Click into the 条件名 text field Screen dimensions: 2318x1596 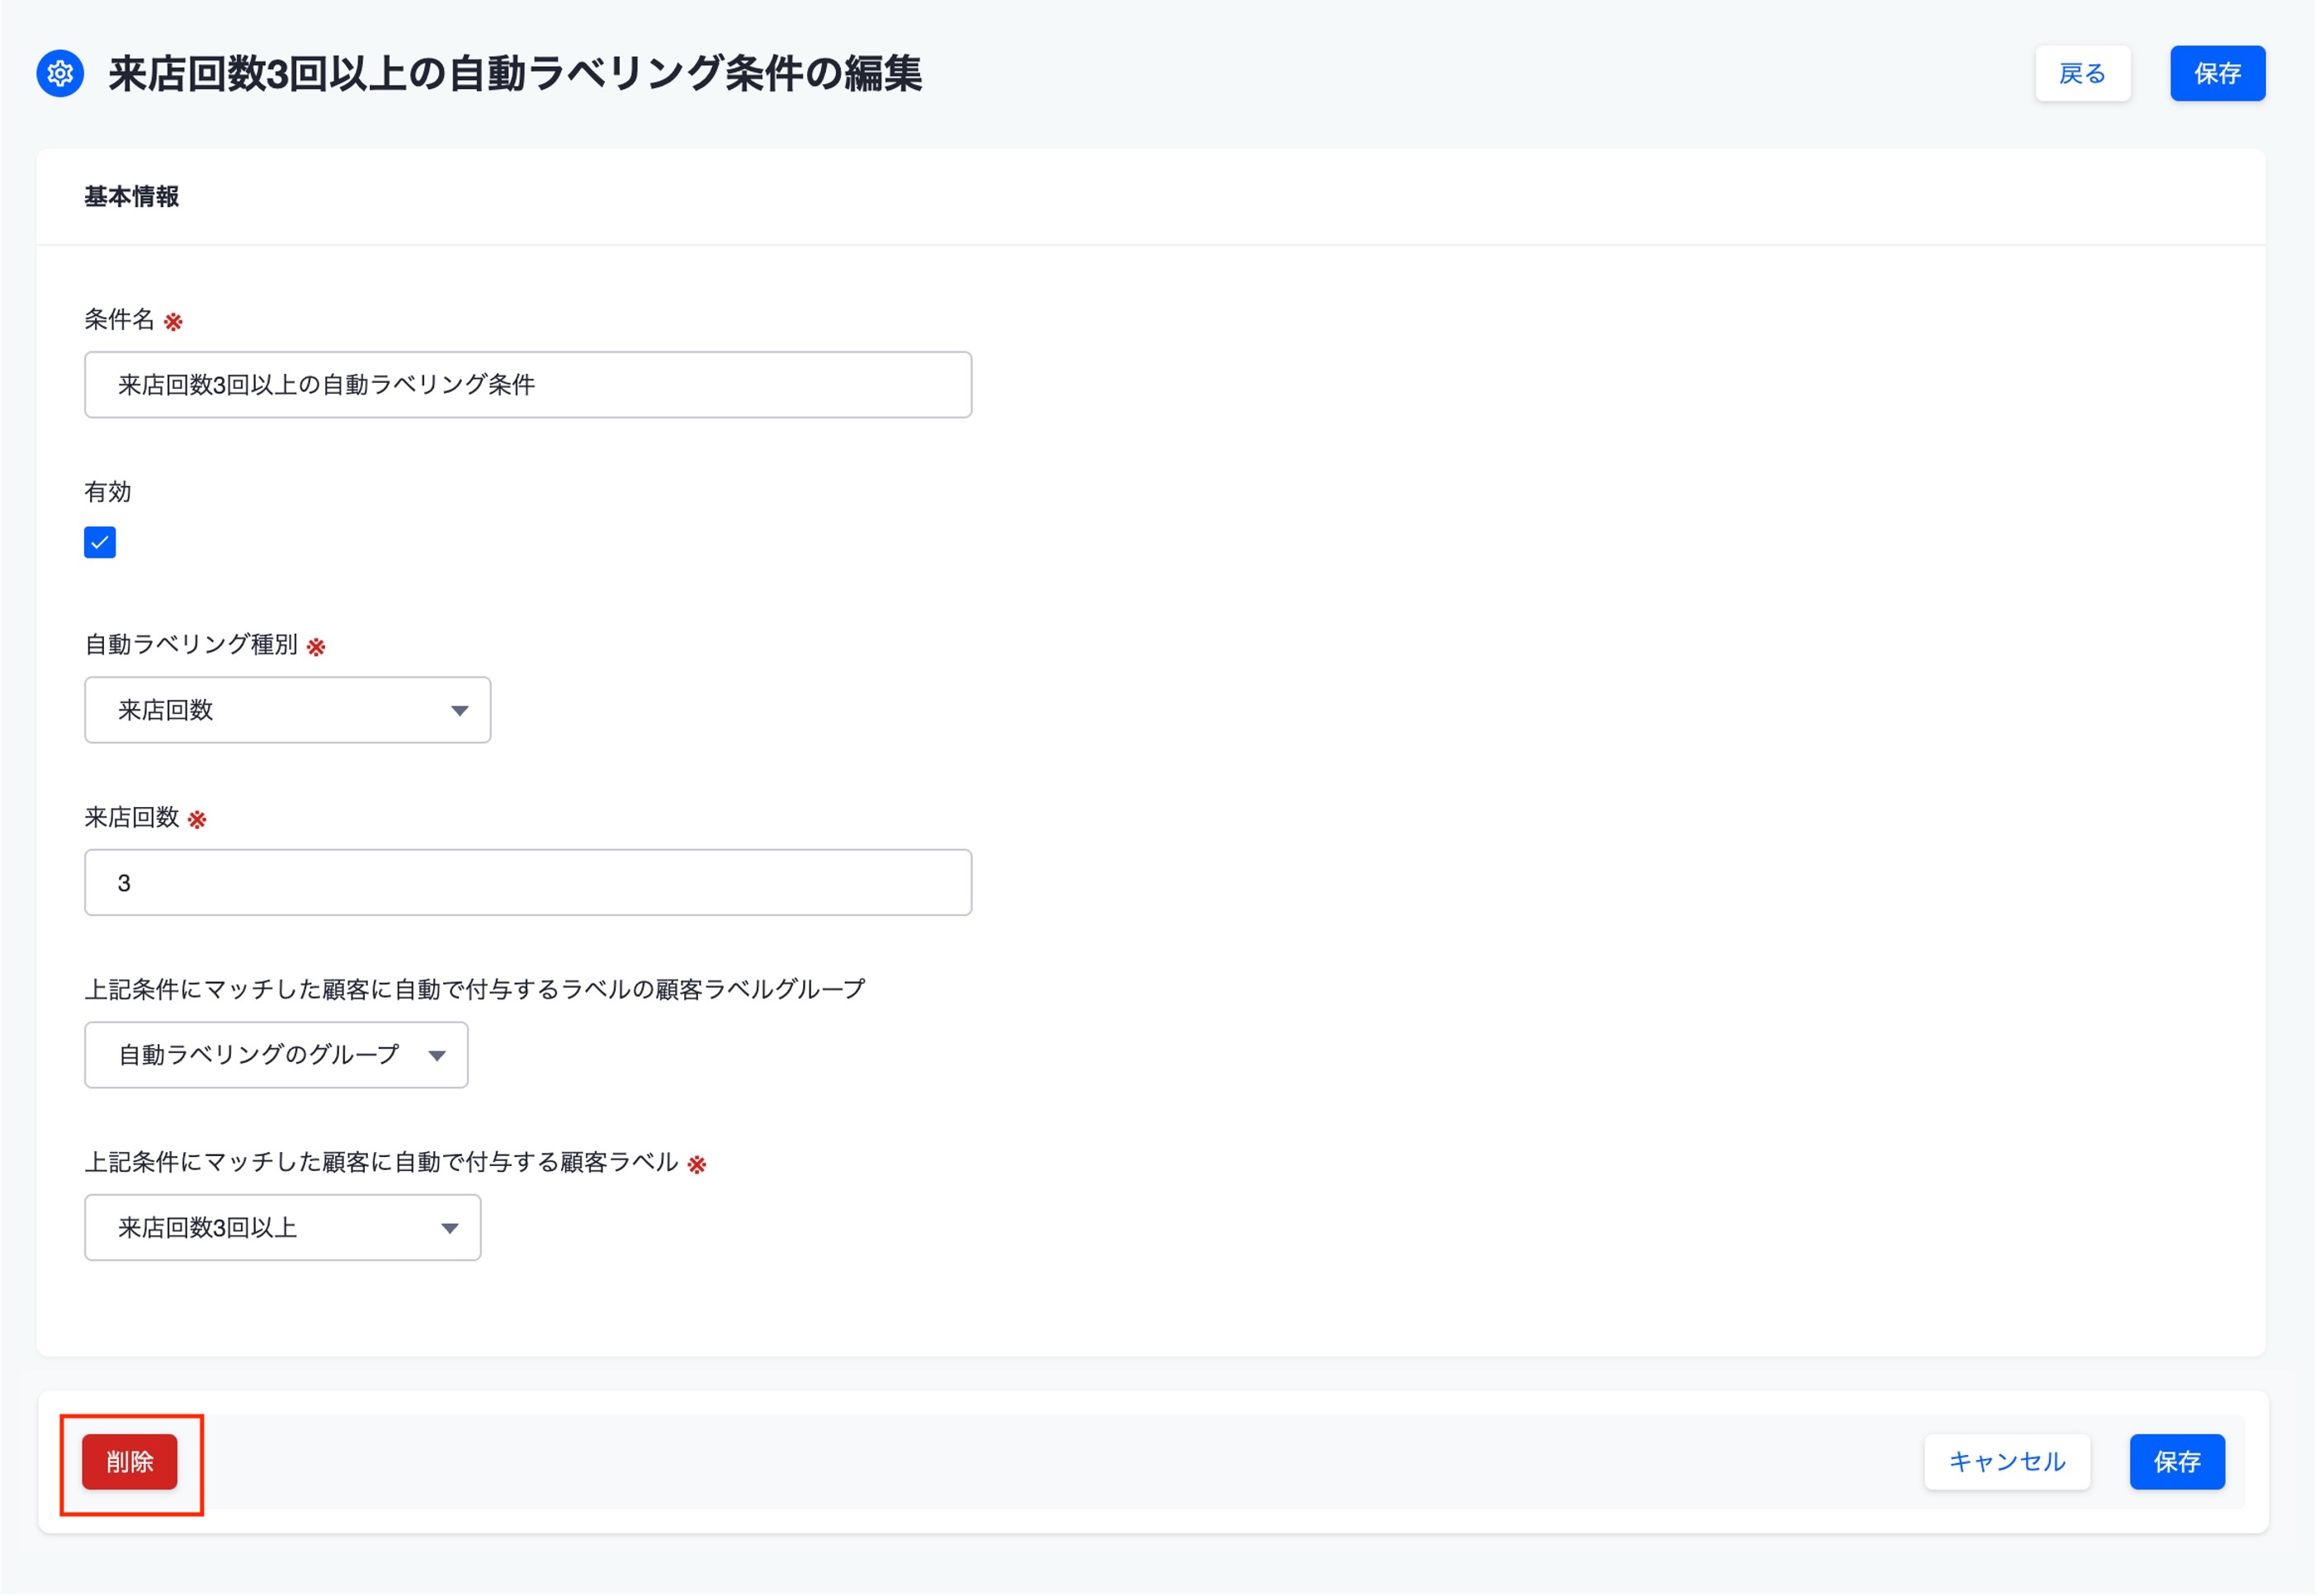(528, 385)
